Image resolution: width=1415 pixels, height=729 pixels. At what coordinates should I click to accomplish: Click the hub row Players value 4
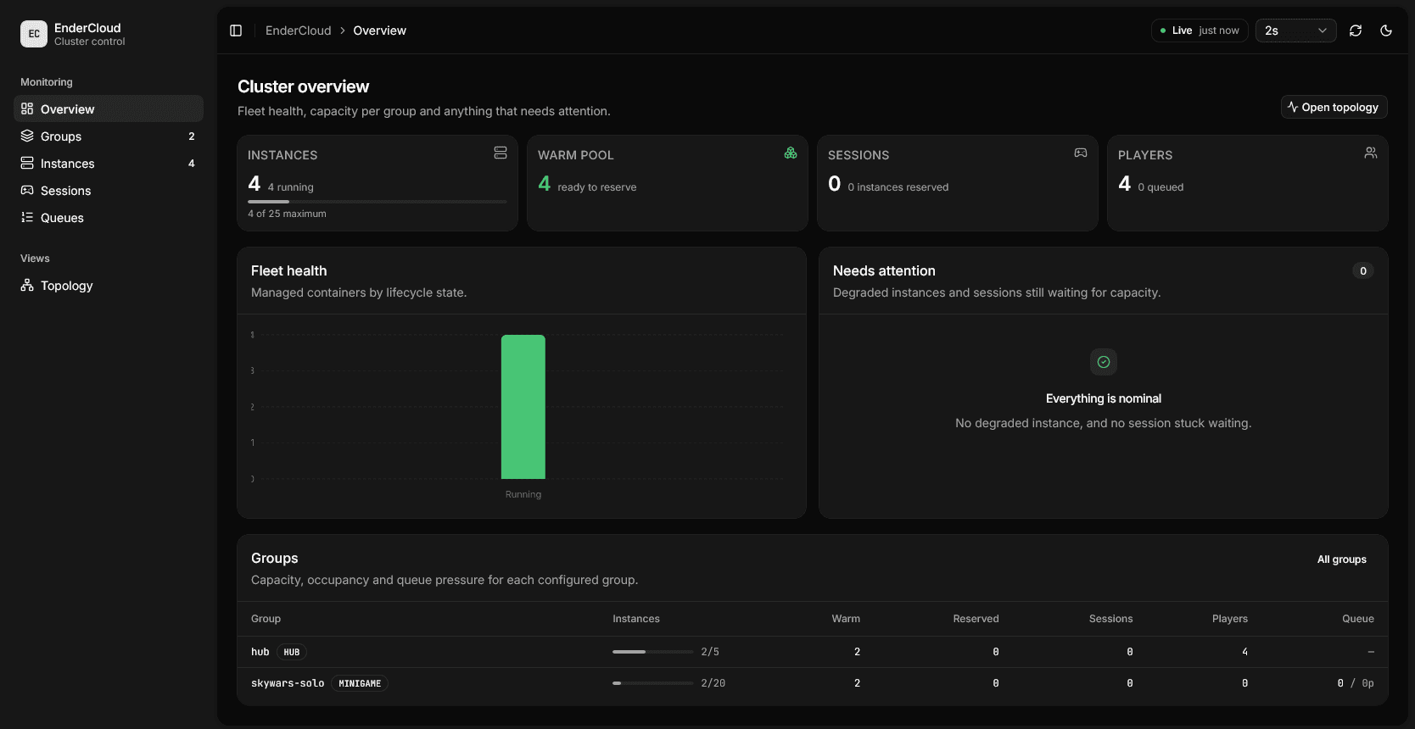tap(1244, 652)
